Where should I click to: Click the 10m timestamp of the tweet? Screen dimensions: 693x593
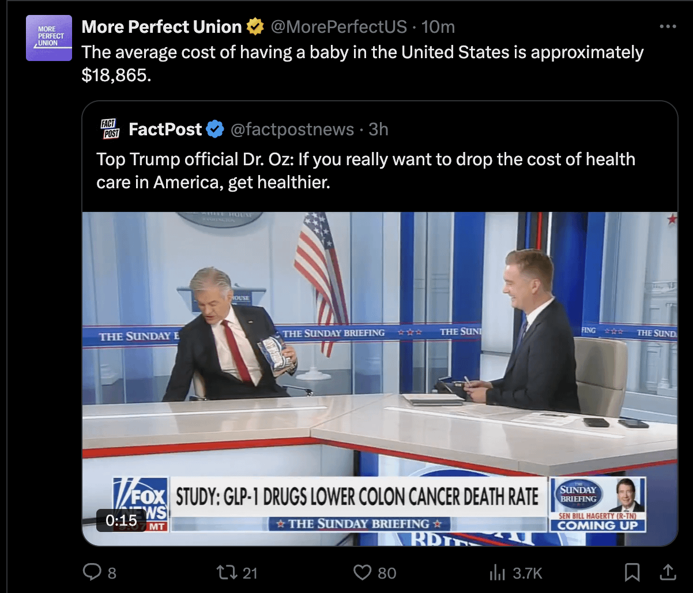coord(438,26)
